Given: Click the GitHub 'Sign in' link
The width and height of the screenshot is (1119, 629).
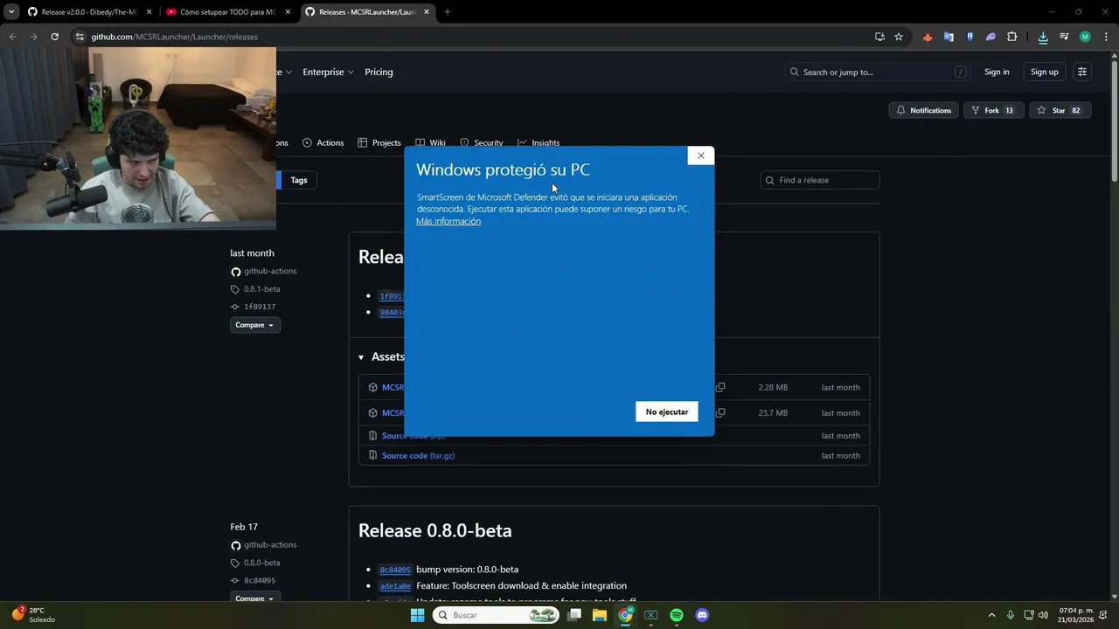Looking at the screenshot, I should pos(997,72).
